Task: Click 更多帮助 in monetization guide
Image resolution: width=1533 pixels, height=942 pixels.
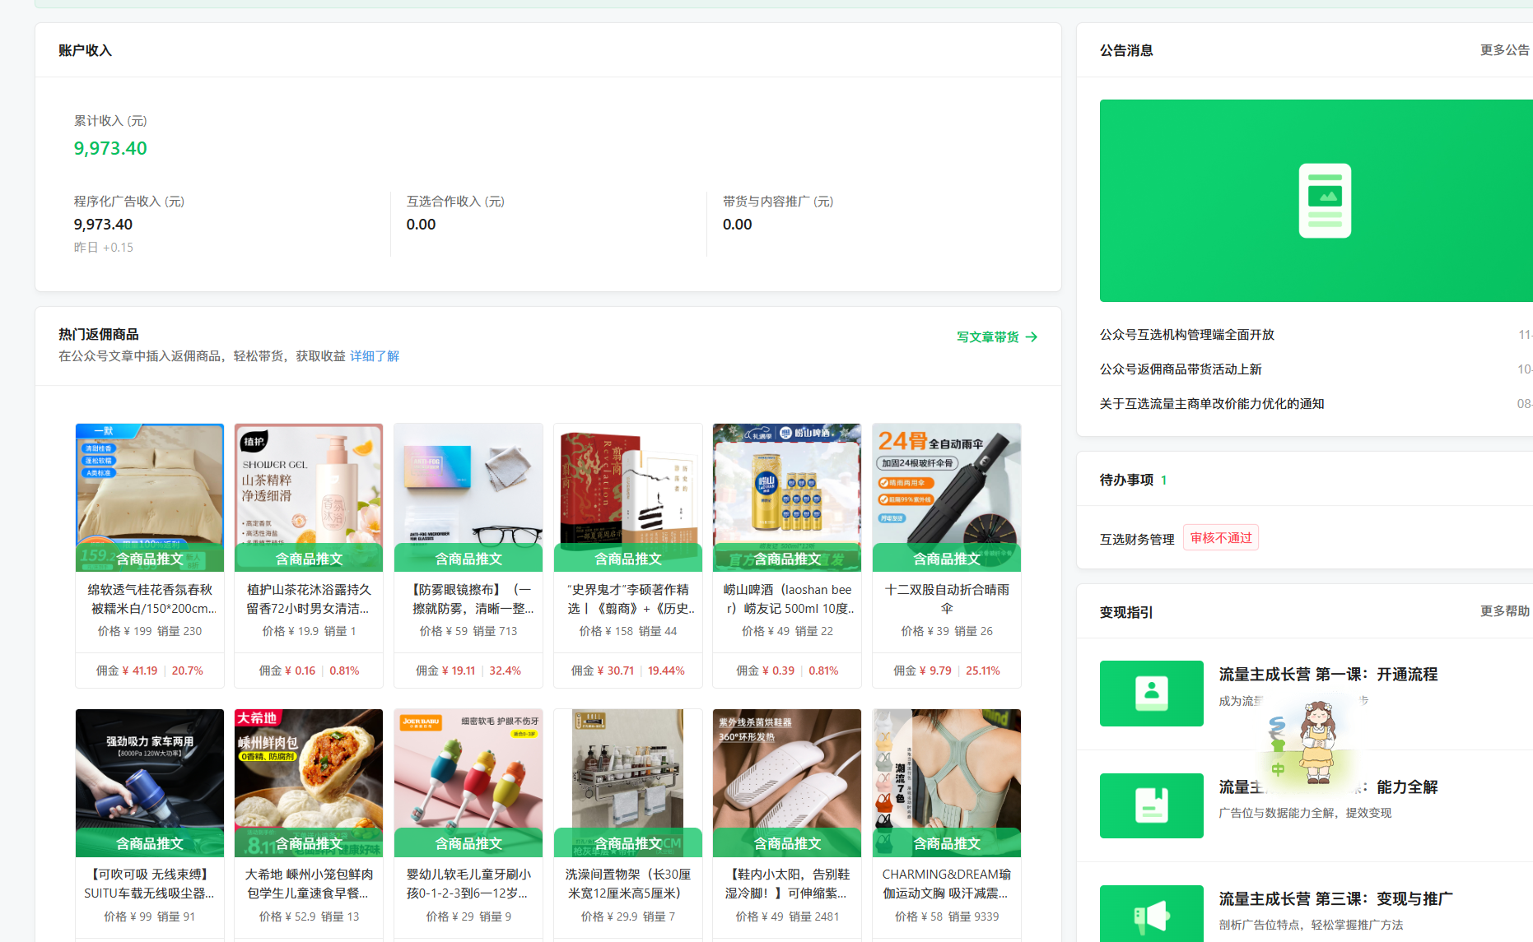Action: [1504, 611]
